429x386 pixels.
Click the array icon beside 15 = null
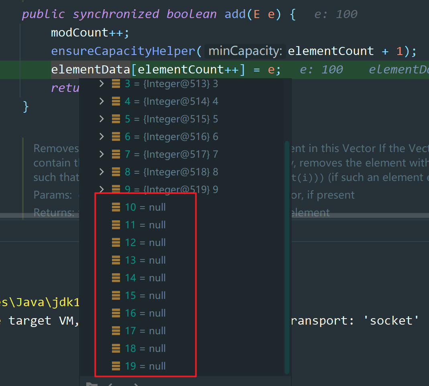116,295
